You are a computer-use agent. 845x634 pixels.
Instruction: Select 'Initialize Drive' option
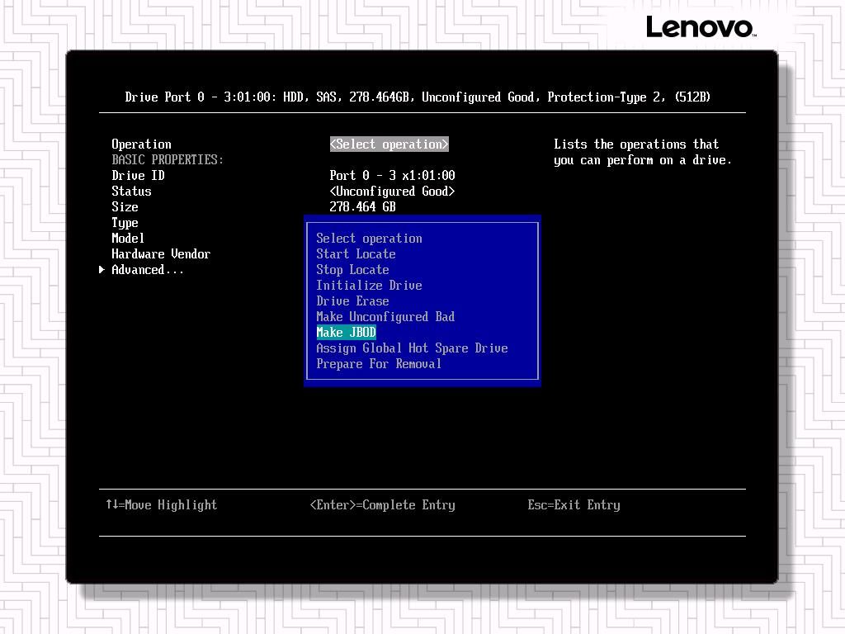[x=369, y=286]
